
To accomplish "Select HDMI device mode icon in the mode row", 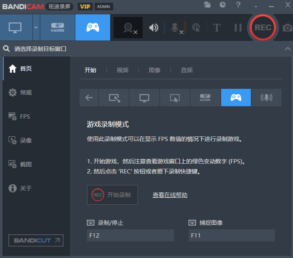I will (x=205, y=97).
